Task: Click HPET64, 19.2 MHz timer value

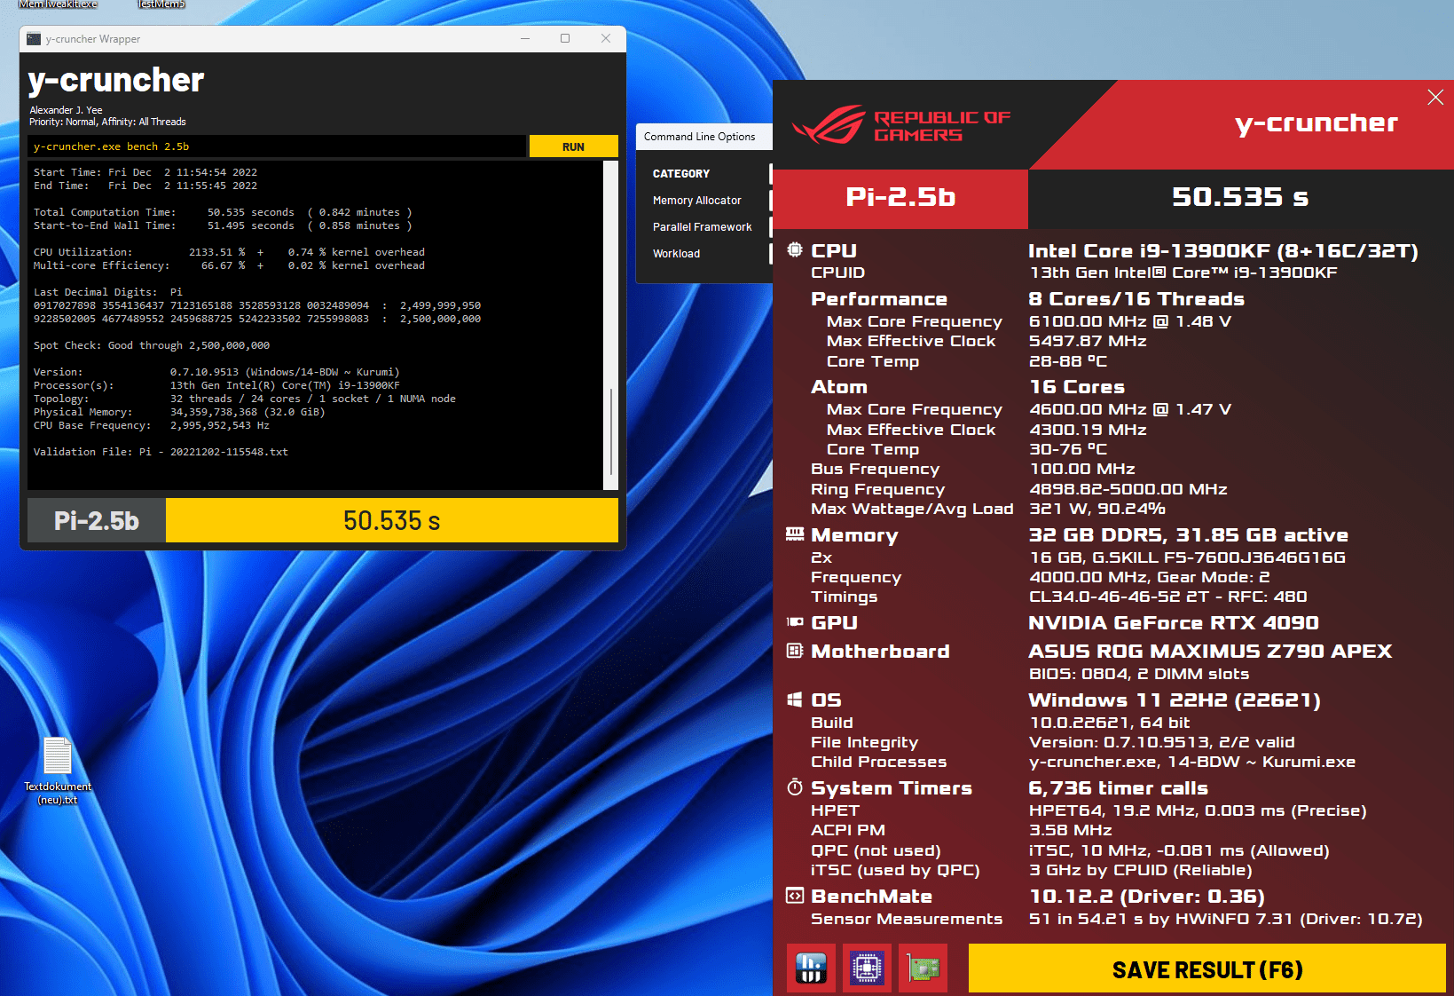Action: pos(1198,810)
